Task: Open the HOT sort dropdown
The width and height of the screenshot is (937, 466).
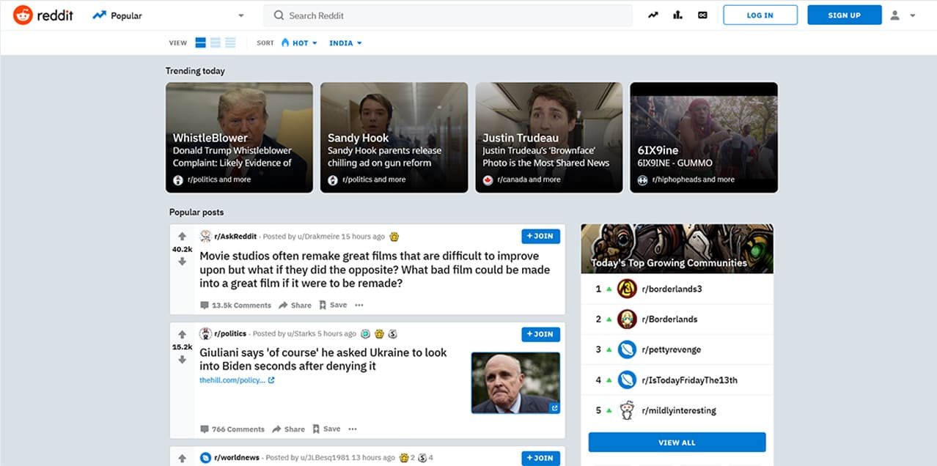Action: coord(299,43)
